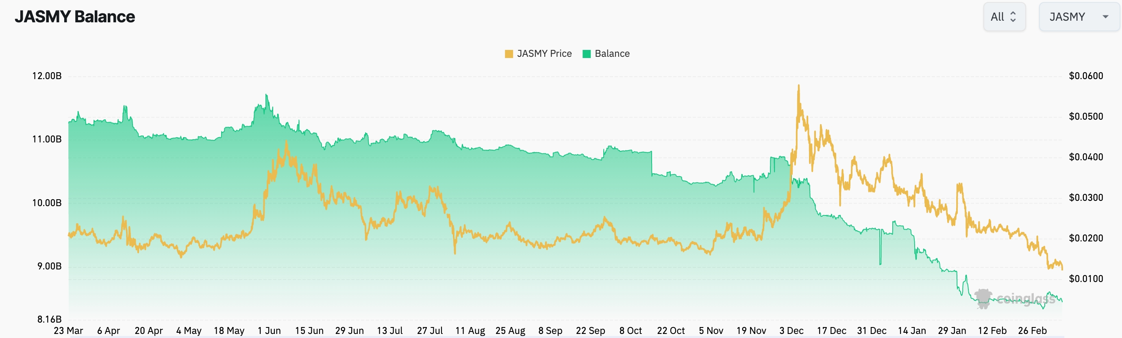Click the coinglass watermark logo icon
Screen dimensions: 1122x338
(983, 299)
